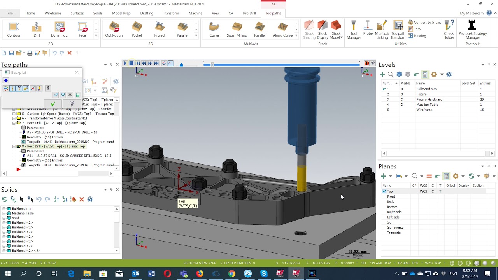Accept Backplot with green checkmark
Image resolution: width=498 pixels, height=280 pixels.
click(x=53, y=104)
